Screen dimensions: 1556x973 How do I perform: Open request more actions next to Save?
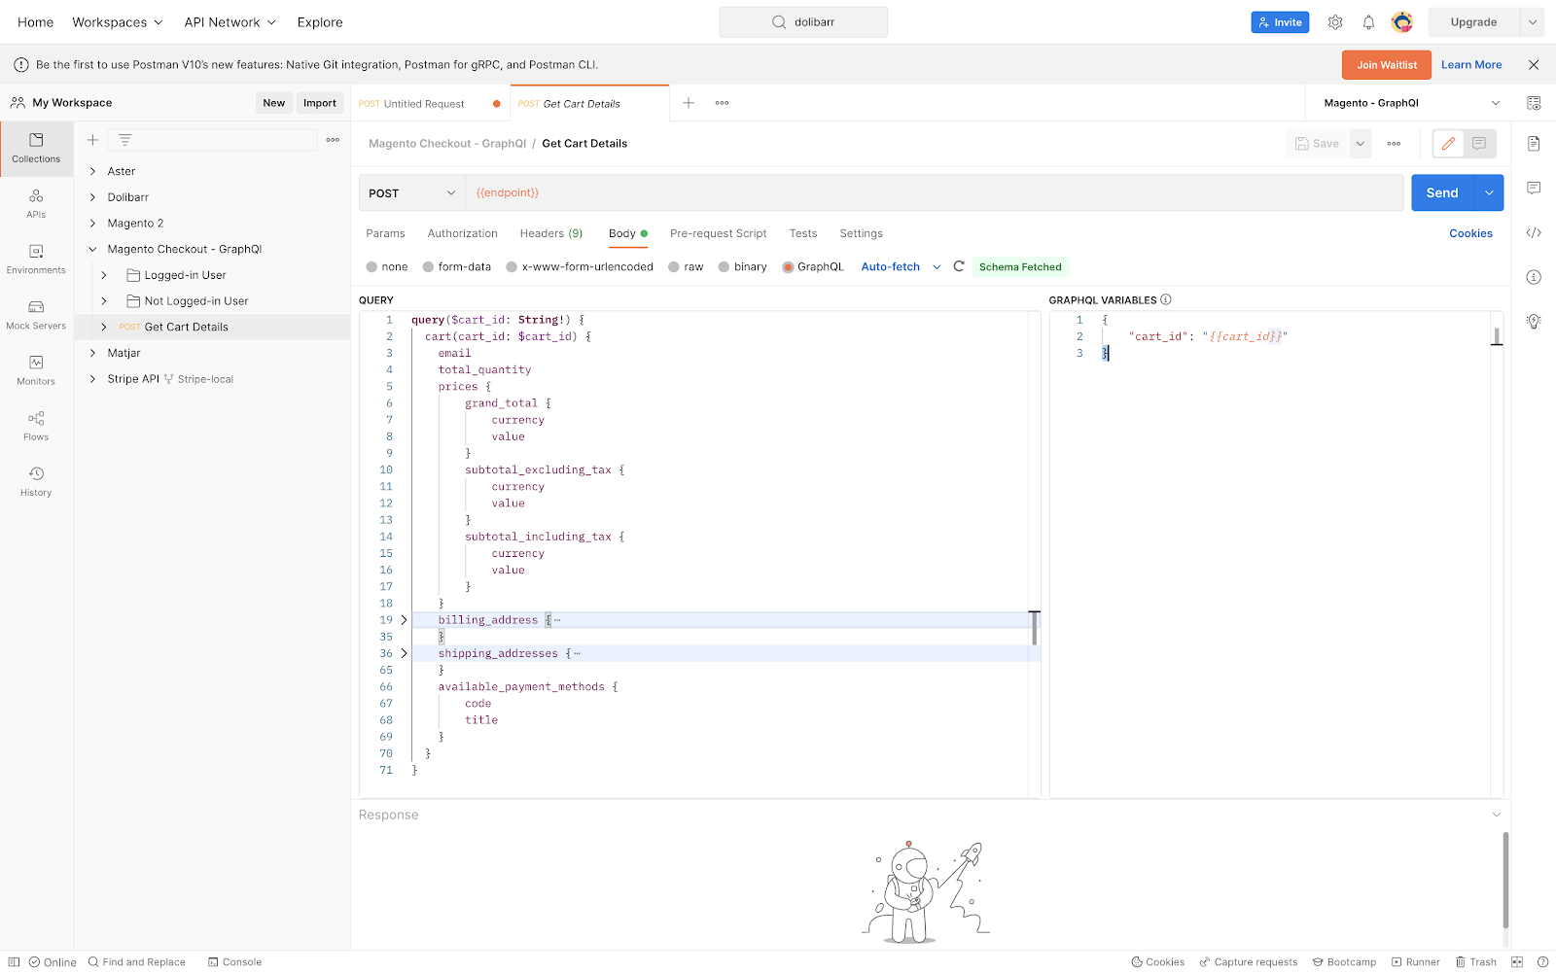point(1394,144)
